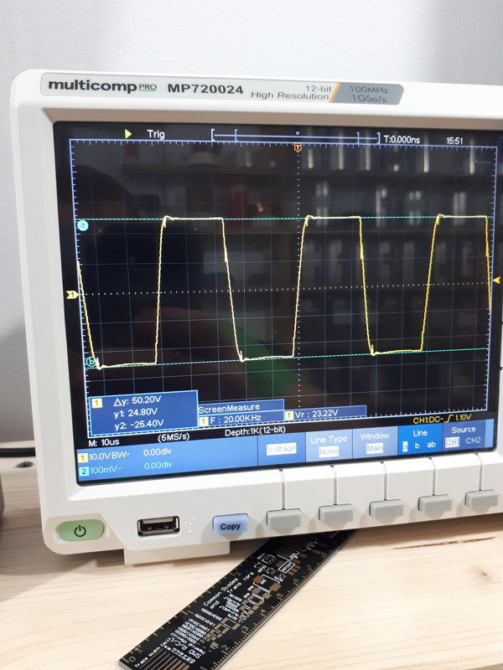Click the M: 10us timebase readout

tap(104, 442)
